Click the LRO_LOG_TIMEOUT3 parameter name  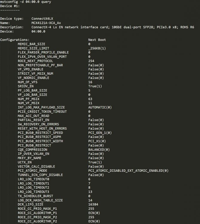pos(33,192)
